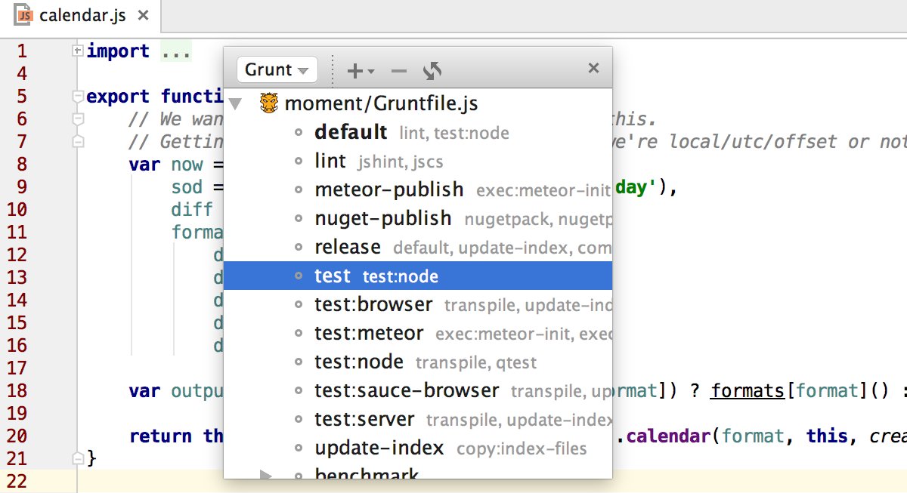Open the Grunt build tool dropdown
Image resolution: width=907 pixels, height=493 pixels.
[x=277, y=70]
